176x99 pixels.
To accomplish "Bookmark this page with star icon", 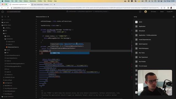I will (164, 8).
